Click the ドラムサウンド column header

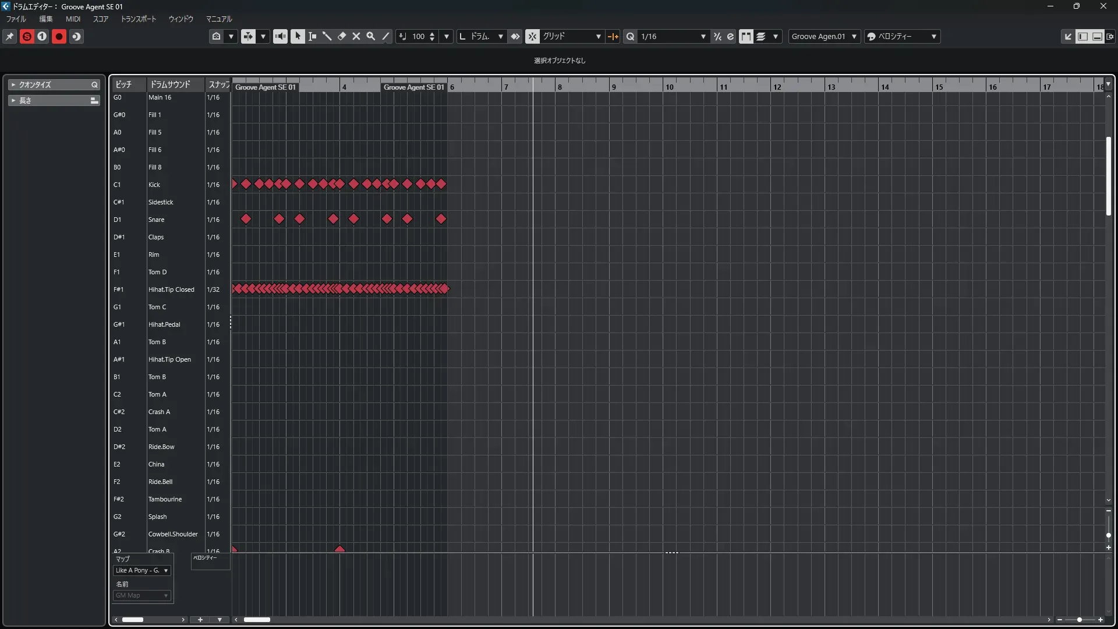[x=170, y=84]
